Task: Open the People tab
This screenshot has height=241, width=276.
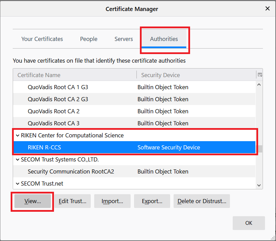Action: click(x=89, y=39)
